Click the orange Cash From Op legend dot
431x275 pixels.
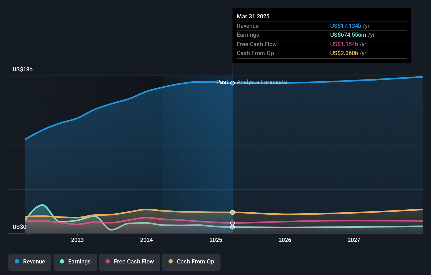pos(171,262)
